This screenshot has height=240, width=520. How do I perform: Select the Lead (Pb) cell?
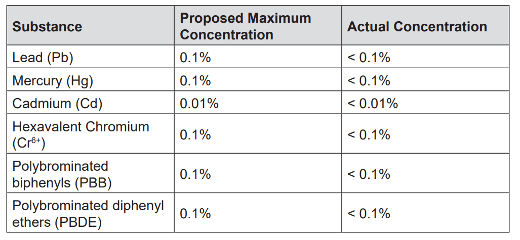click(x=43, y=58)
